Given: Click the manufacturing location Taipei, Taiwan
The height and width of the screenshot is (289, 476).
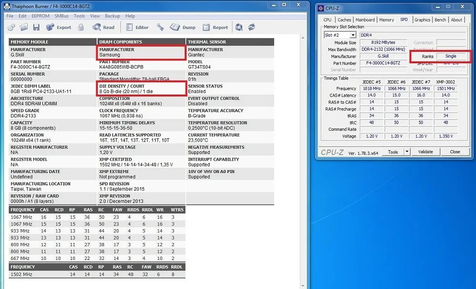Looking at the screenshot, I should pos(26,189).
